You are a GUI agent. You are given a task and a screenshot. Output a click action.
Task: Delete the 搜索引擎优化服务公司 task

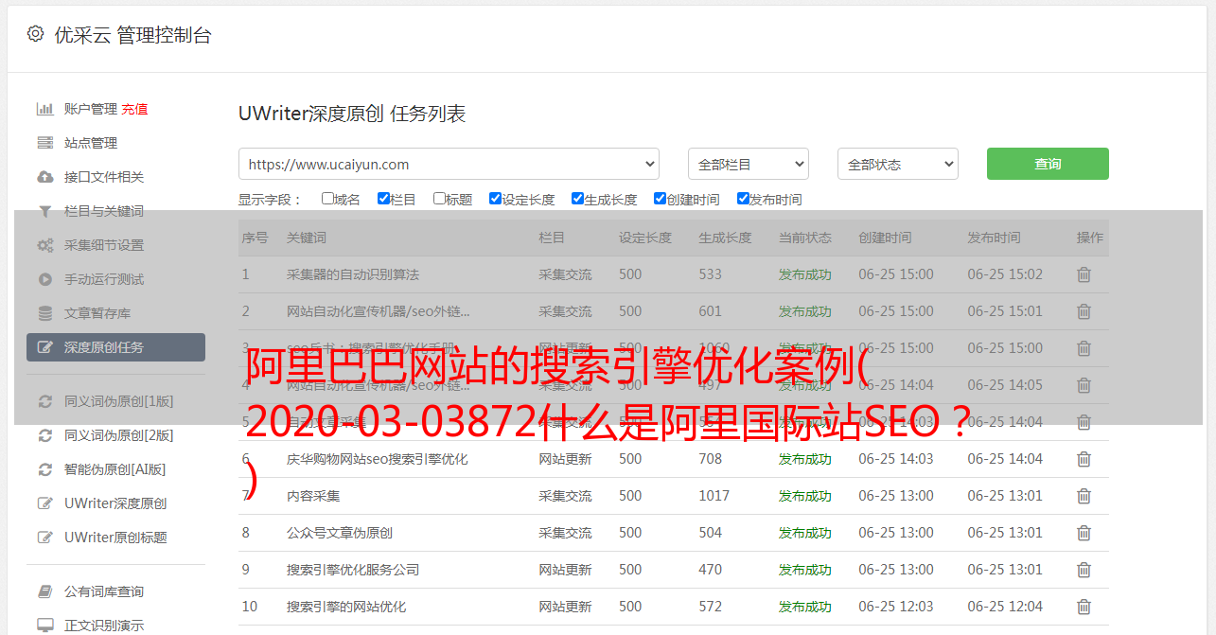[x=1084, y=570]
